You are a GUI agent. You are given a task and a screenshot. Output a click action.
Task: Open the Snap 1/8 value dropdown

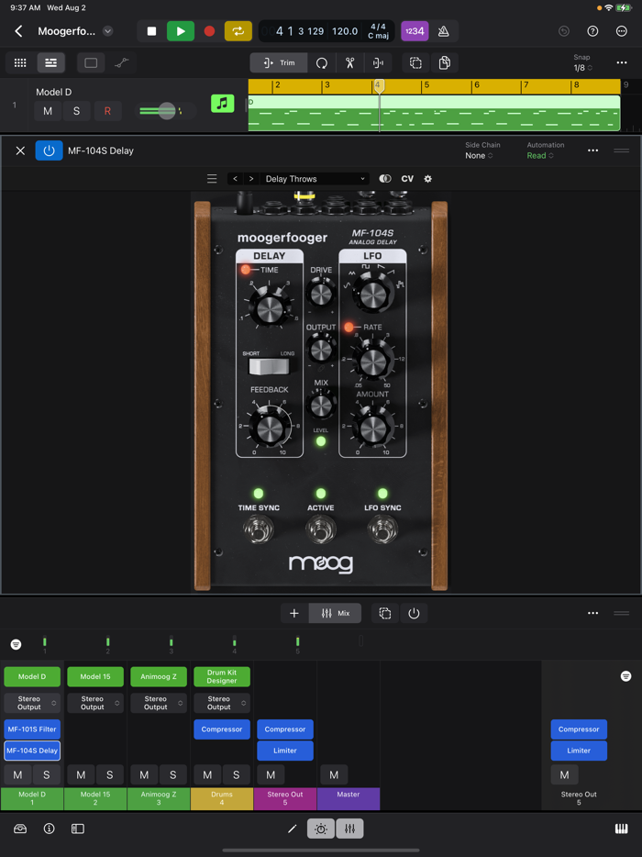pyautogui.click(x=582, y=68)
